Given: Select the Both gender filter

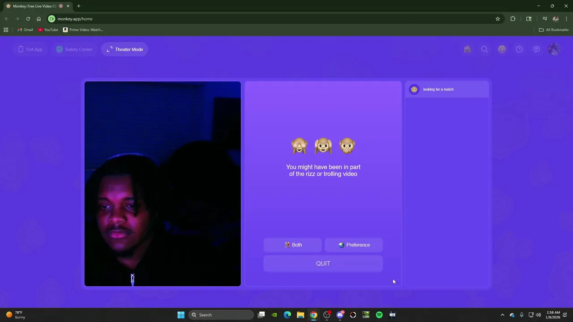Looking at the screenshot, I should coord(293,245).
